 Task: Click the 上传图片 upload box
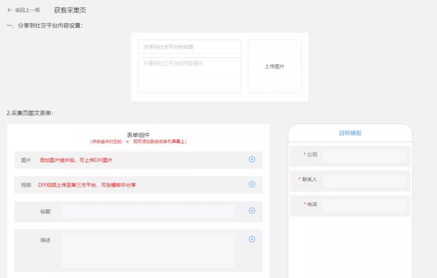[x=274, y=66]
